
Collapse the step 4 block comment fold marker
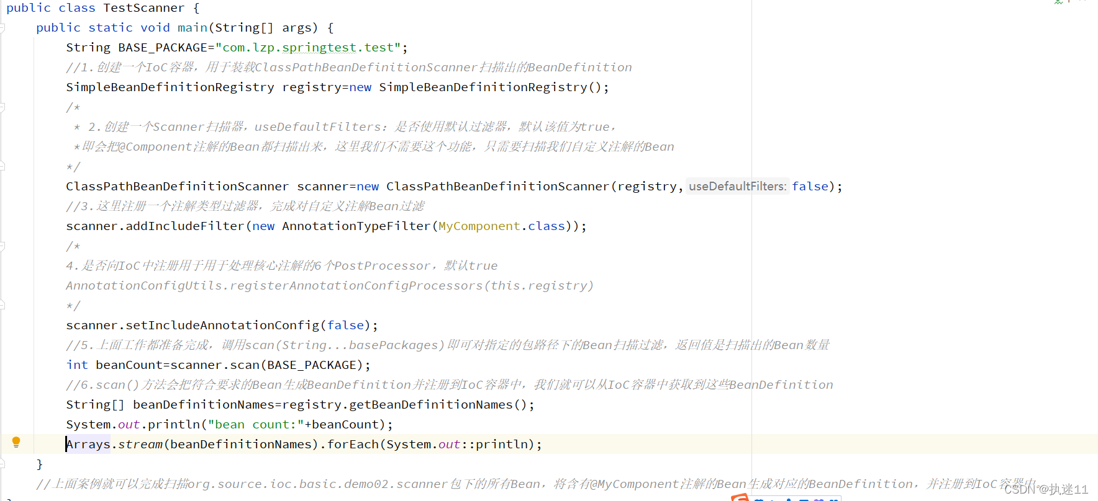click(x=2, y=246)
